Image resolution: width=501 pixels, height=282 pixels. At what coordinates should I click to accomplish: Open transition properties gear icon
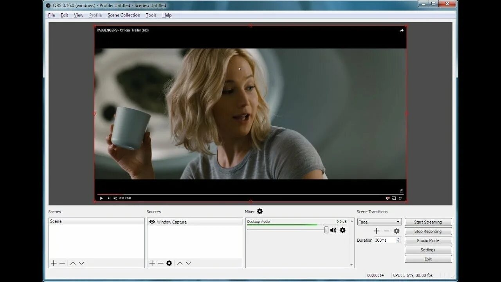[396, 231]
